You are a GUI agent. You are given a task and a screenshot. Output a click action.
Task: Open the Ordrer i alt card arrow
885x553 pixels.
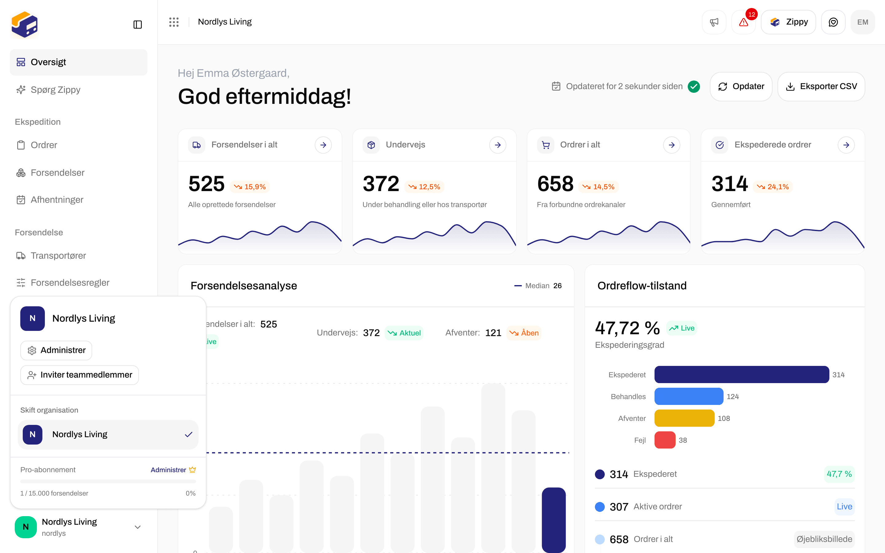(x=672, y=145)
